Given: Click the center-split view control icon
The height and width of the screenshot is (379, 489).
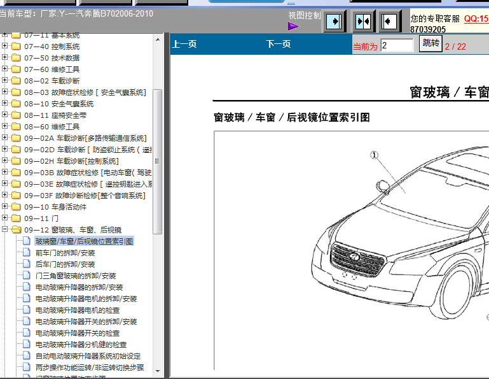Looking at the screenshot, I should click(x=363, y=22).
